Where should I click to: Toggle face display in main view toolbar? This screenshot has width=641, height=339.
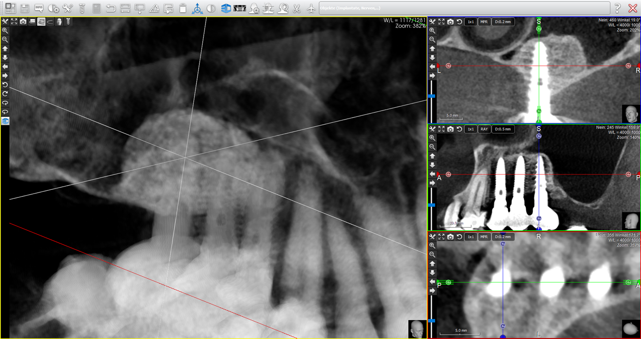pyautogui.click(x=59, y=22)
